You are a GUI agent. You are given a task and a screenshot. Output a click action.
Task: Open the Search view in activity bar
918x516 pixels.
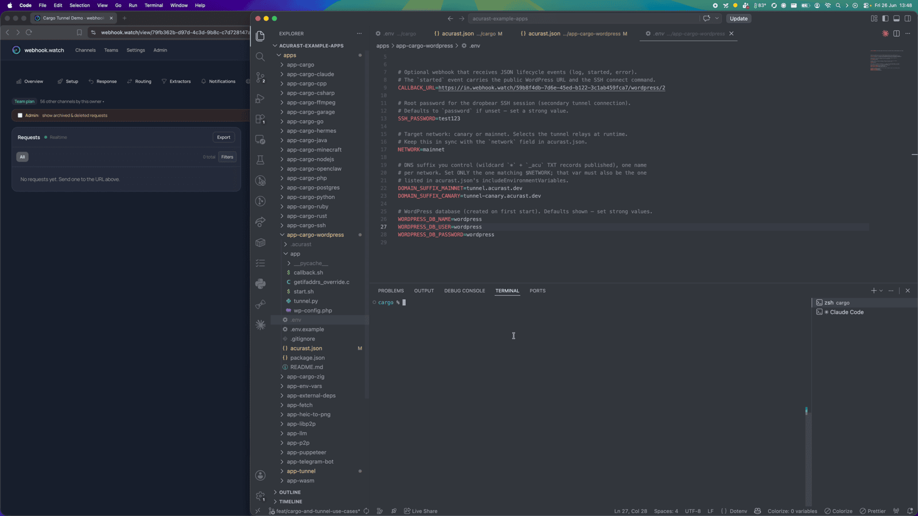(260, 57)
